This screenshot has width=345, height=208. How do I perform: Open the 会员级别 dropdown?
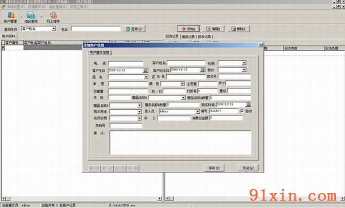(x=139, y=118)
